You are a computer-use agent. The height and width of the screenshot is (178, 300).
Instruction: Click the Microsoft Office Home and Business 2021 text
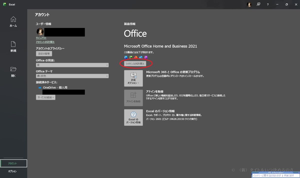[x=160, y=46]
